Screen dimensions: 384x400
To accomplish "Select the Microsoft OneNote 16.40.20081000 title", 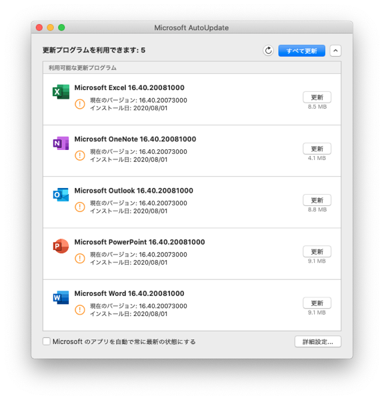I will pyautogui.click(x=135, y=139).
